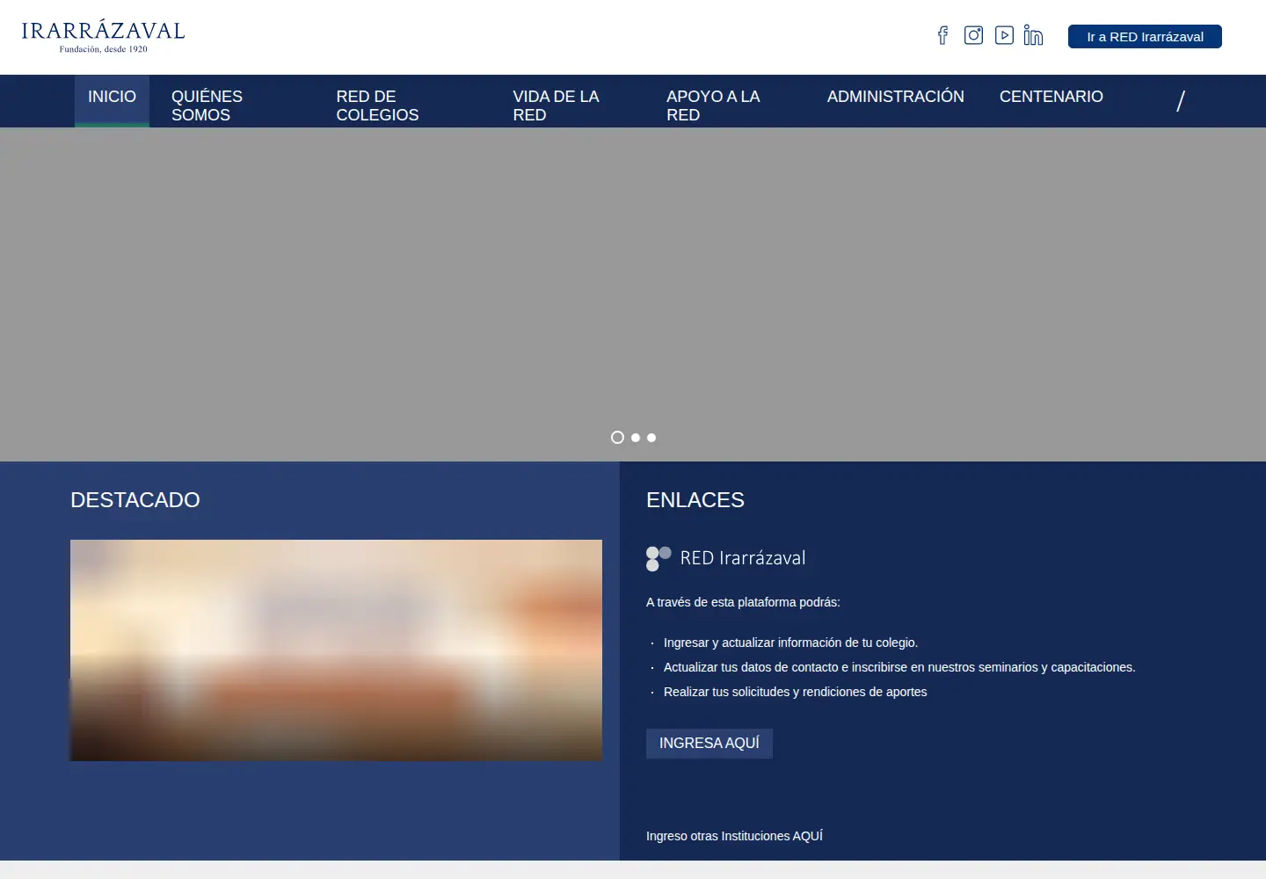Screen dimensions: 1266x879
Task: Open the APOYO A LA RED menu
Action: pos(713,105)
